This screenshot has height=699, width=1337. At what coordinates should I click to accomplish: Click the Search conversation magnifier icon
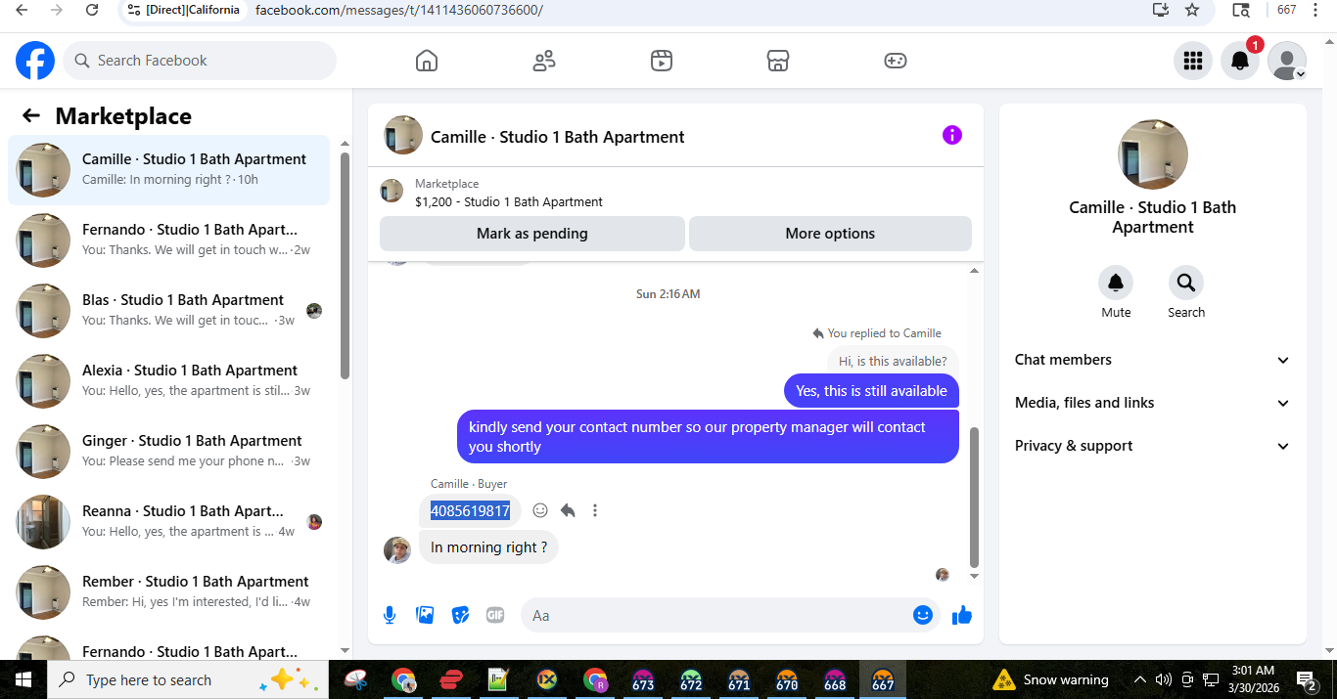tap(1186, 283)
